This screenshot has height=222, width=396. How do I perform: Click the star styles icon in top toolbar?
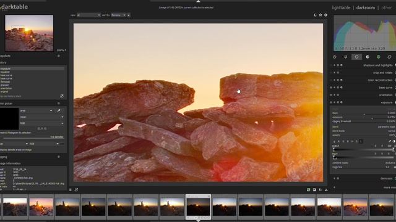coord(321,15)
